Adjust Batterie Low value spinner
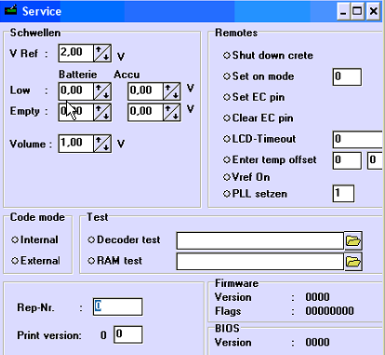Viewport: 385px width, 355px height. click(x=102, y=91)
